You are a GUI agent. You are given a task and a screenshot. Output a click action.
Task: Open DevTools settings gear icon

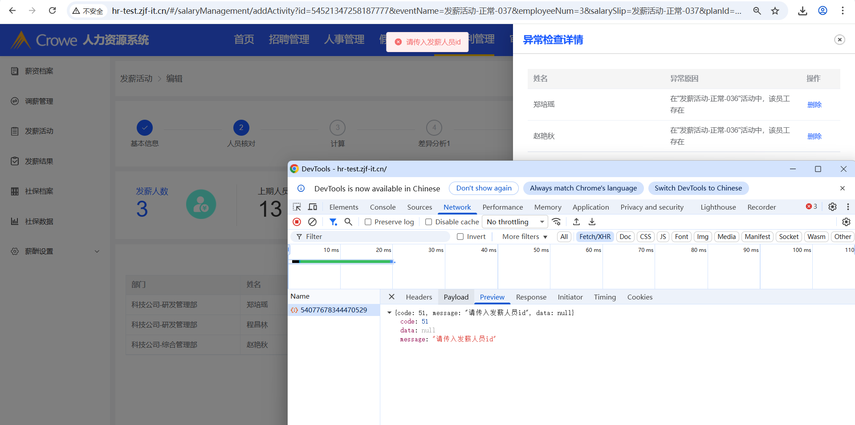point(832,206)
